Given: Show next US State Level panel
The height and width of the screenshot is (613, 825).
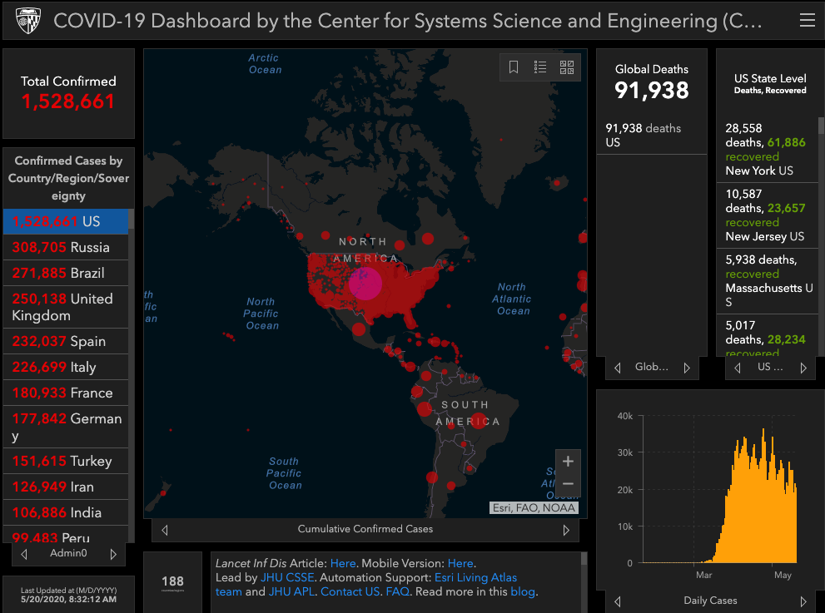Looking at the screenshot, I should click(803, 368).
